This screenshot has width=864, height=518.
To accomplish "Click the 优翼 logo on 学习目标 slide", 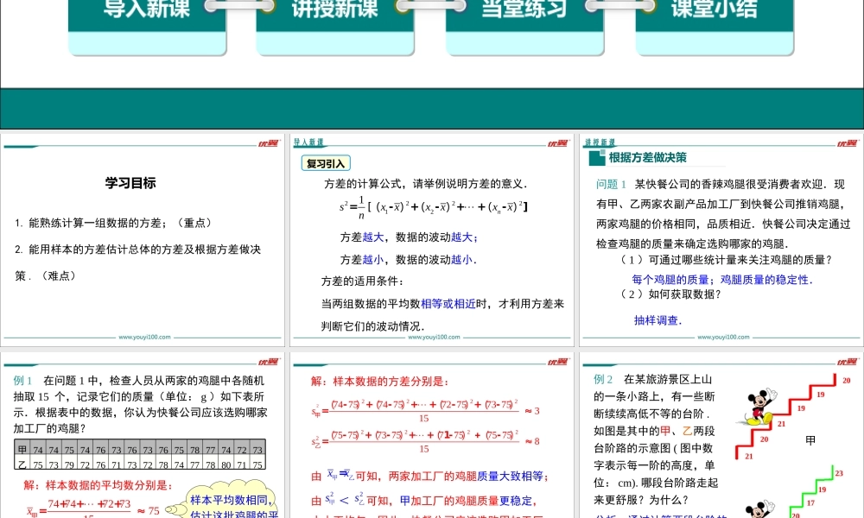I will click(268, 143).
